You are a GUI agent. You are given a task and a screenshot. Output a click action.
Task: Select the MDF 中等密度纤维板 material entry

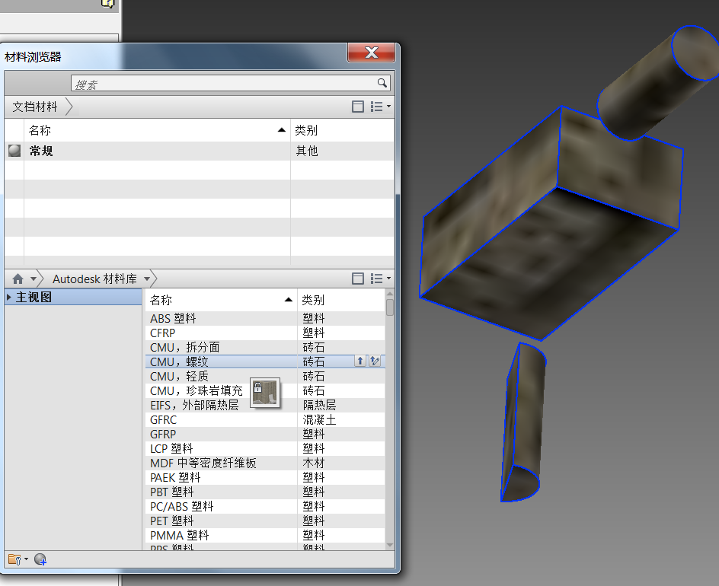coord(203,463)
